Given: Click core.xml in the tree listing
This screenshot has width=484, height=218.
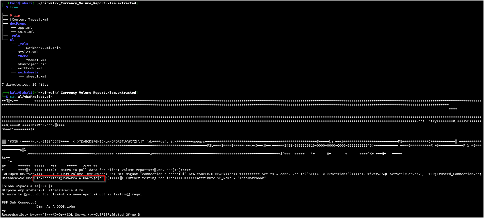Looking at the screenshot, I should tap(26, 32).
